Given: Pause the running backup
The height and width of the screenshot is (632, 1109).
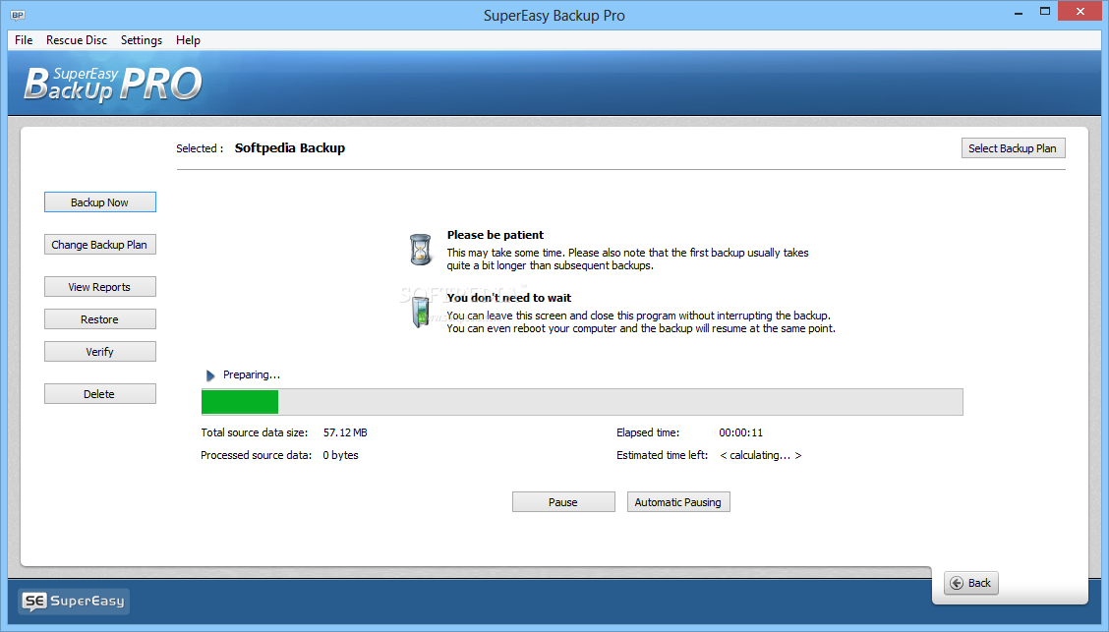Looking at the screenshot, I should 563,502.
